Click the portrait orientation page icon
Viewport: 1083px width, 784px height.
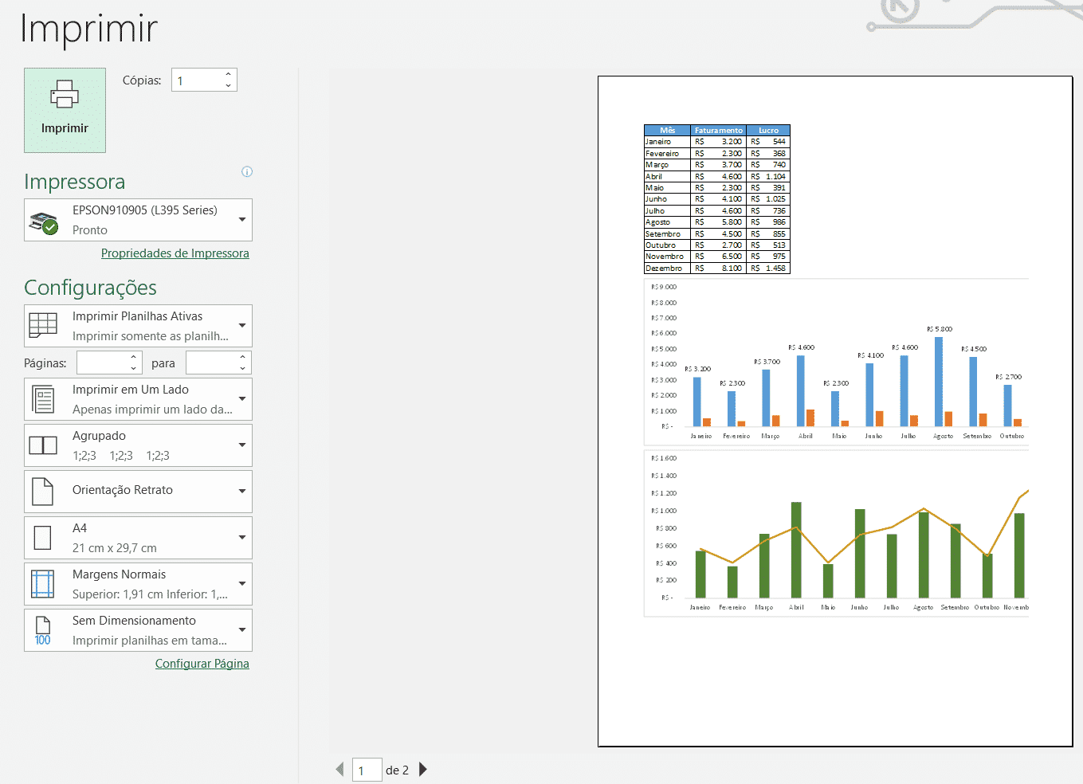(x=43, y=492)
